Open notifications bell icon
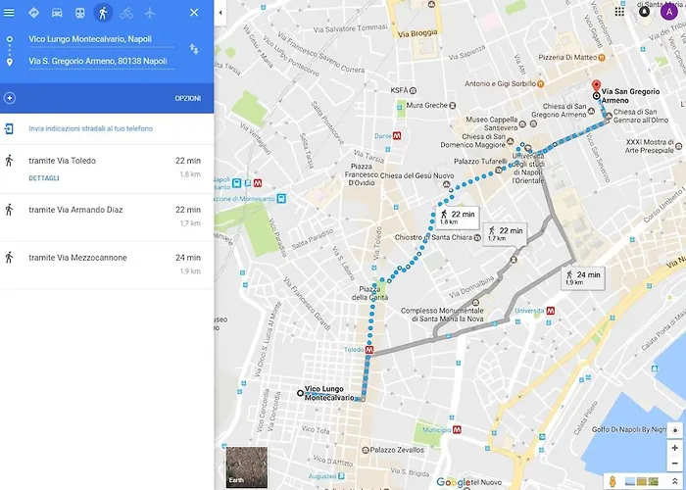Viewport: 686px width, 490px height. [x=644, y=12]
